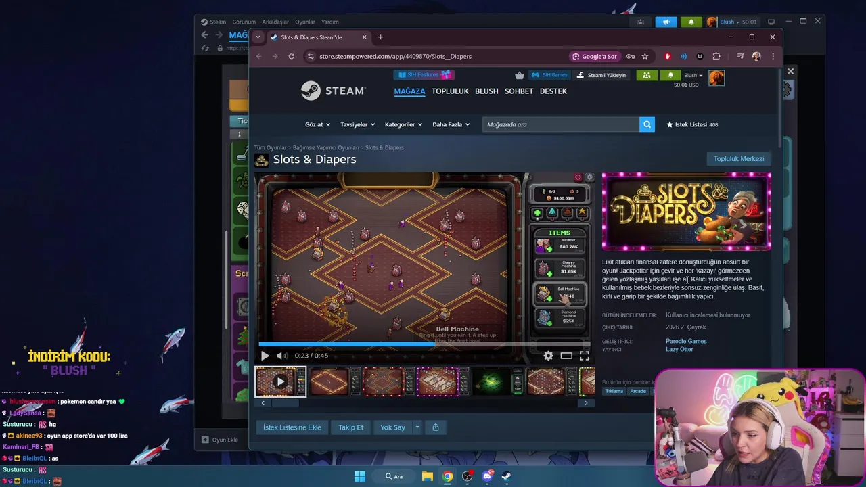
Task: Click the Google'a Sor lens button
Action: [x=594, y=56]
